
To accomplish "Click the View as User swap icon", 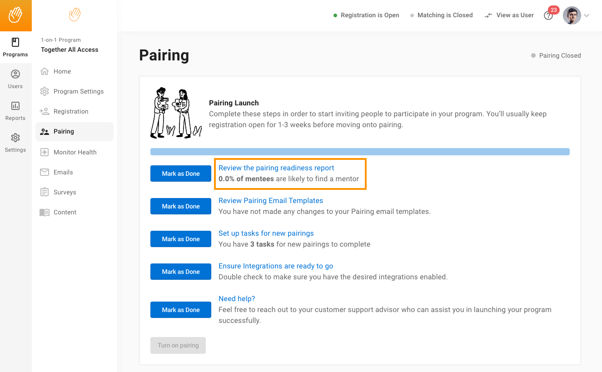I will click(x=488, y=15).
